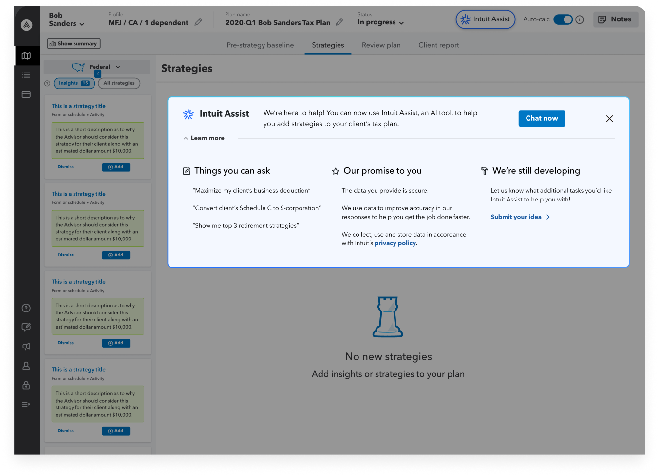Image resolution: width=659 pixels, height=476 pixels.
Task: Collapse the strategies panel with the arrow
Action: click(x=98, y=73)
